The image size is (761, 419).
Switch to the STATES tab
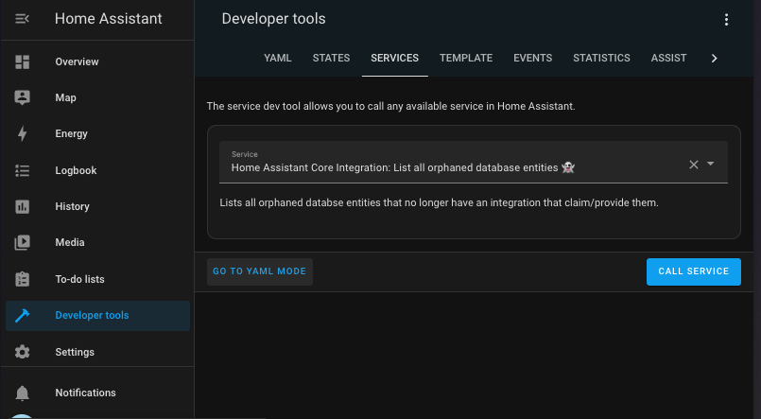point(331,58)
